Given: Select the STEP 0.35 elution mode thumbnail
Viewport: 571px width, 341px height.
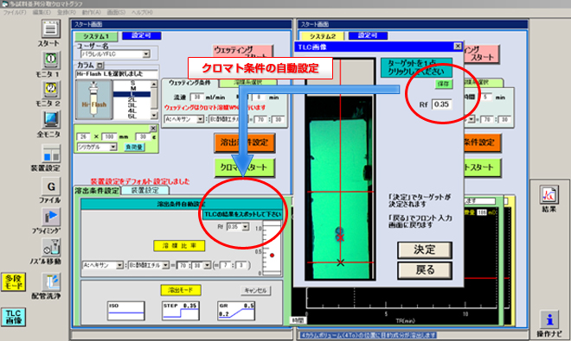Looking at the screenshot, I should [x=181, y=311].
